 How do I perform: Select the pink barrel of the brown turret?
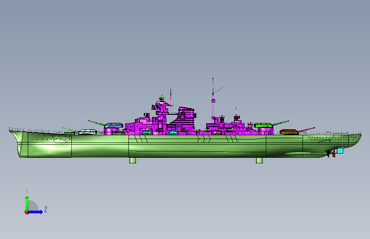306,129
